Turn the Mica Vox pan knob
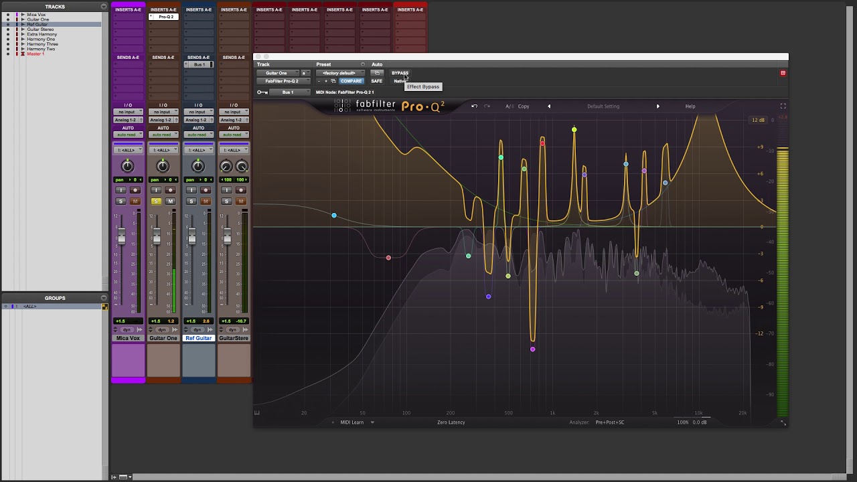Image resolution: width=857 pixels, height=482 pixels. tap(127, 166)
